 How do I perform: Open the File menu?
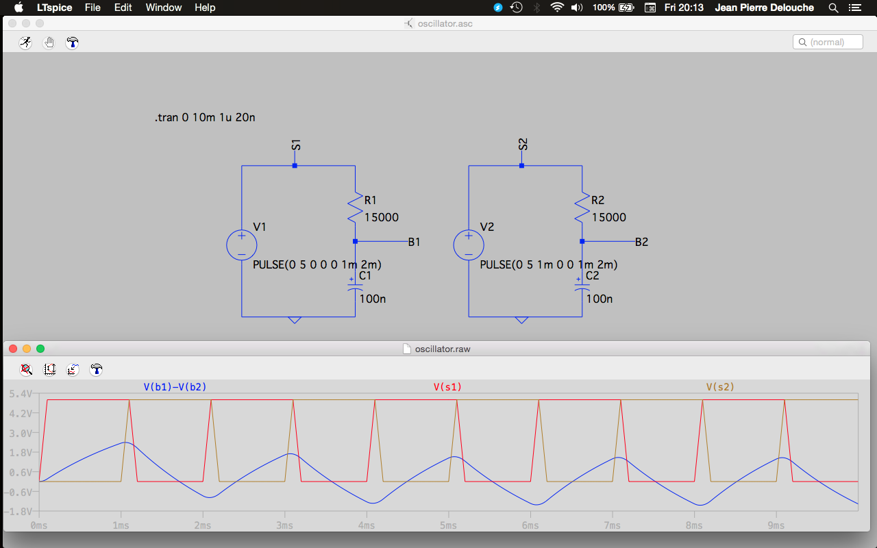tap(92, 8)
